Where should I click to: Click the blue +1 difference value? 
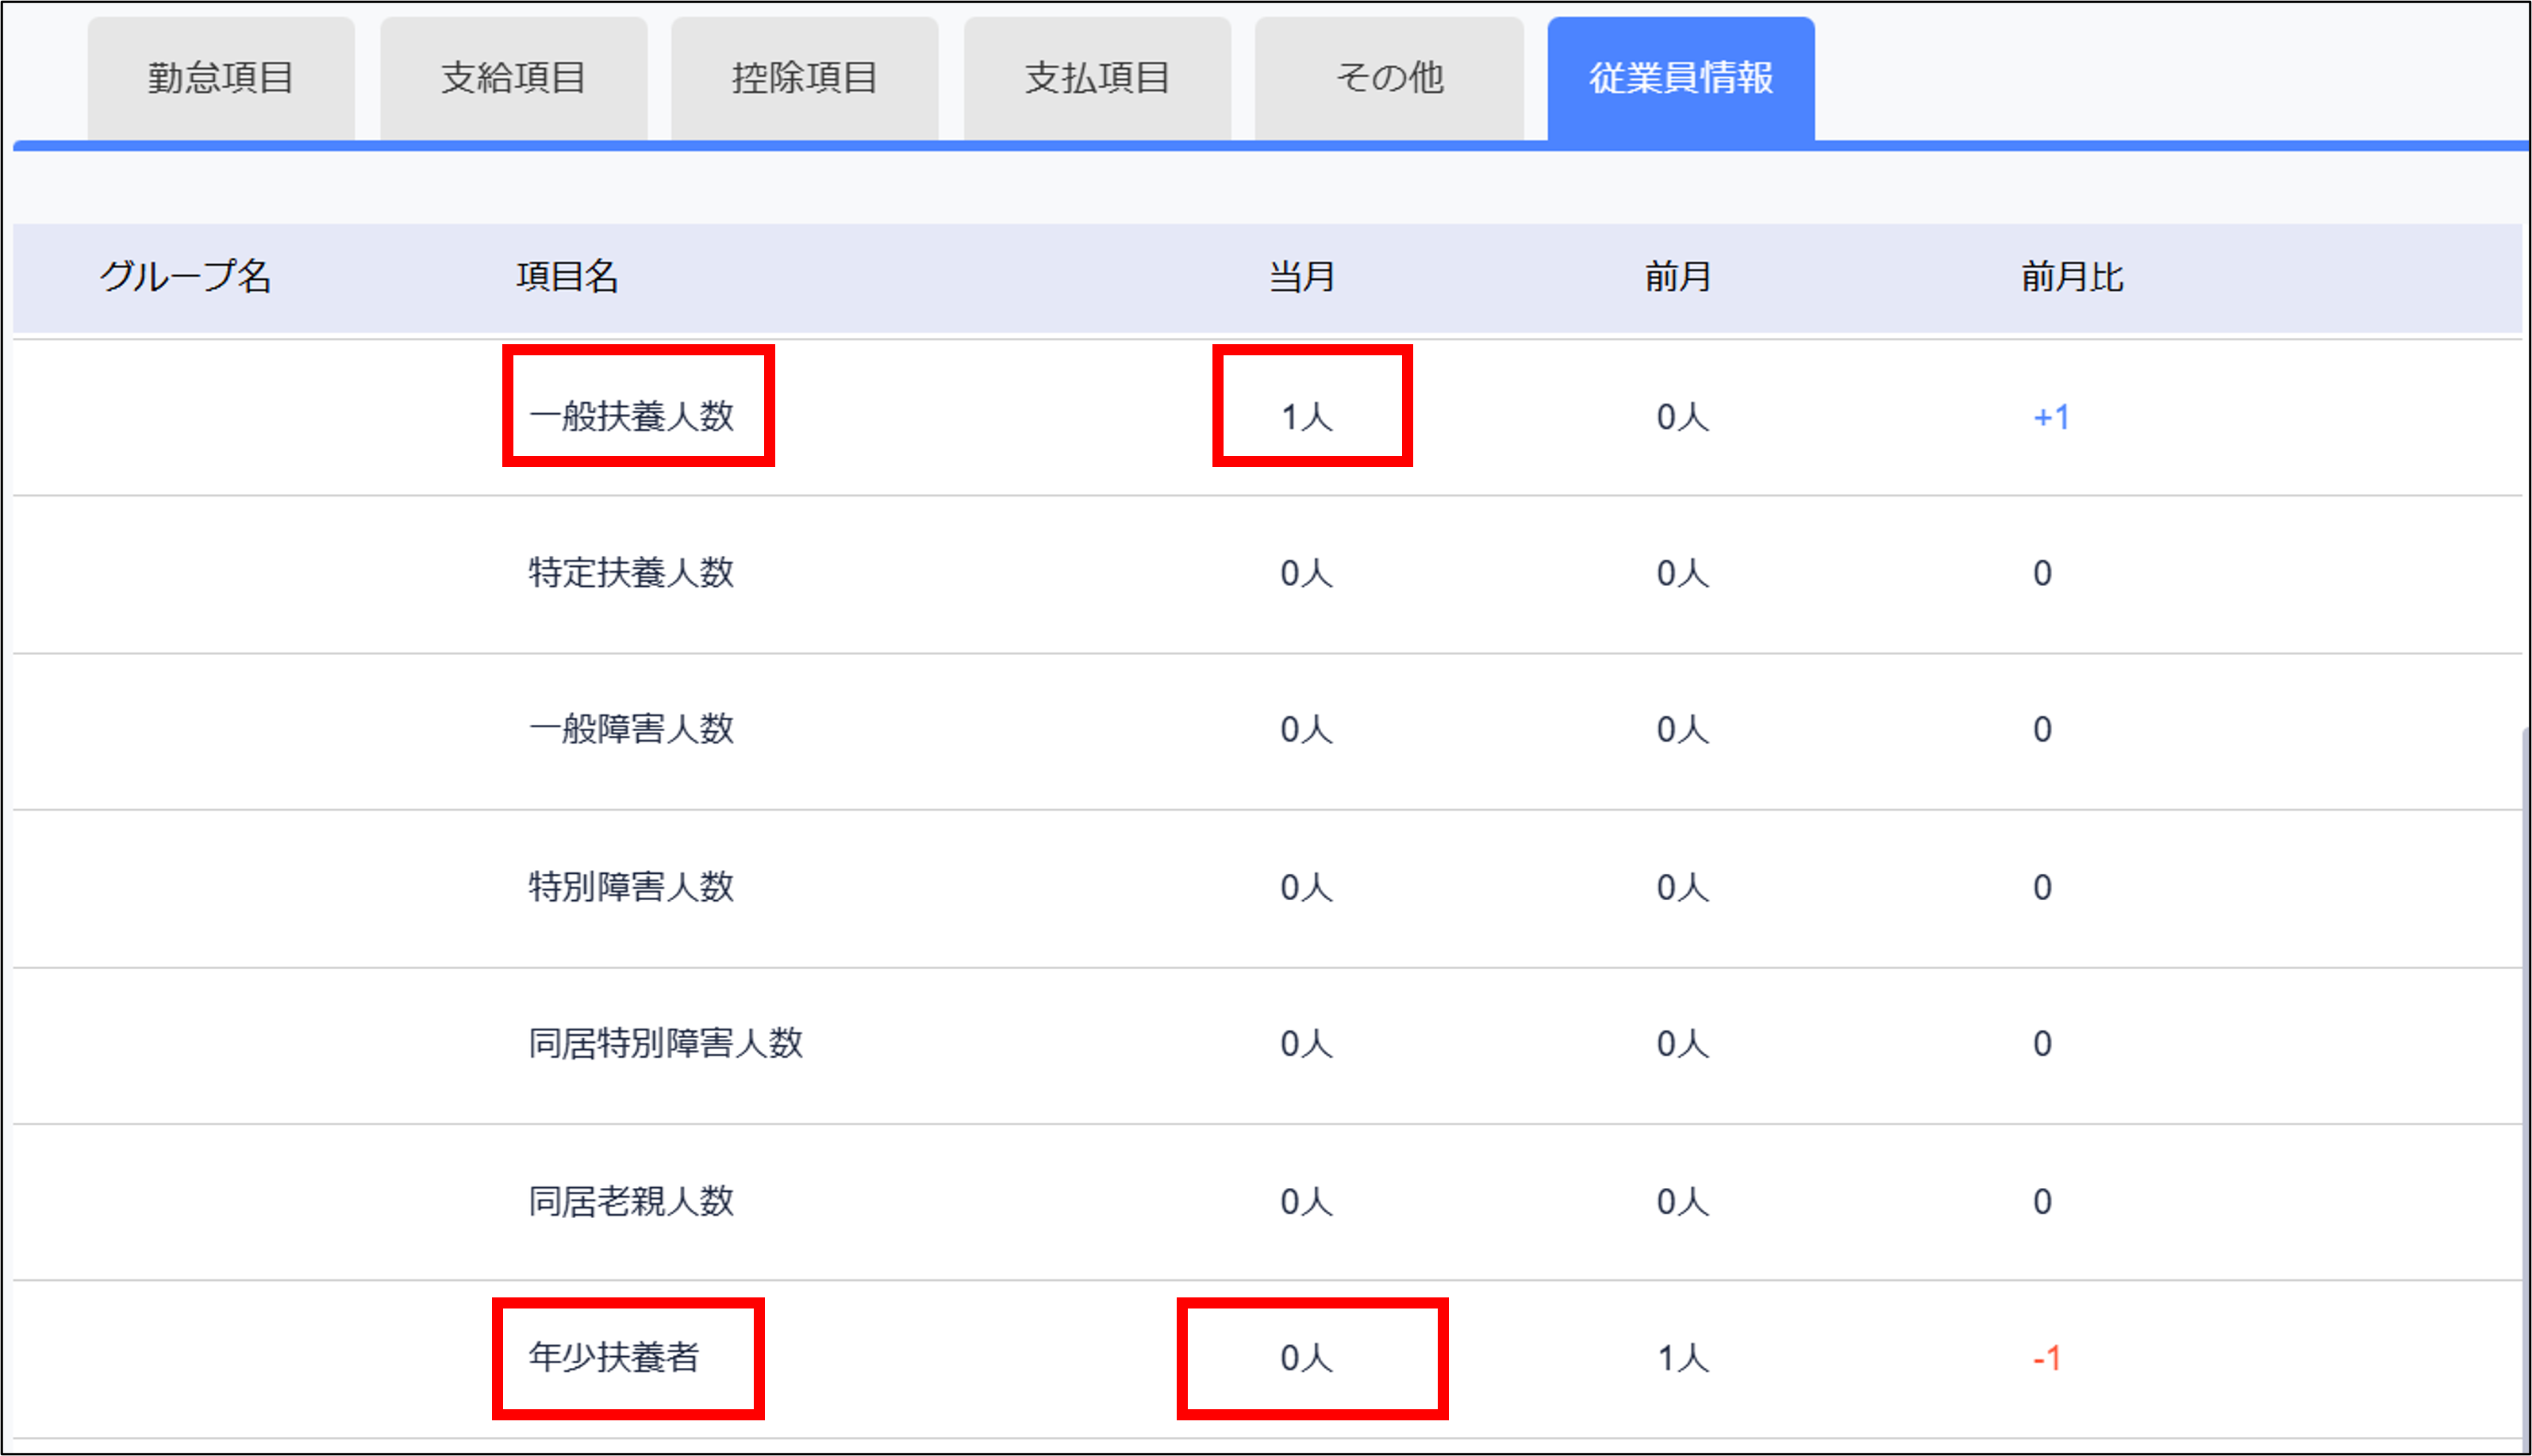[2051, 417]
